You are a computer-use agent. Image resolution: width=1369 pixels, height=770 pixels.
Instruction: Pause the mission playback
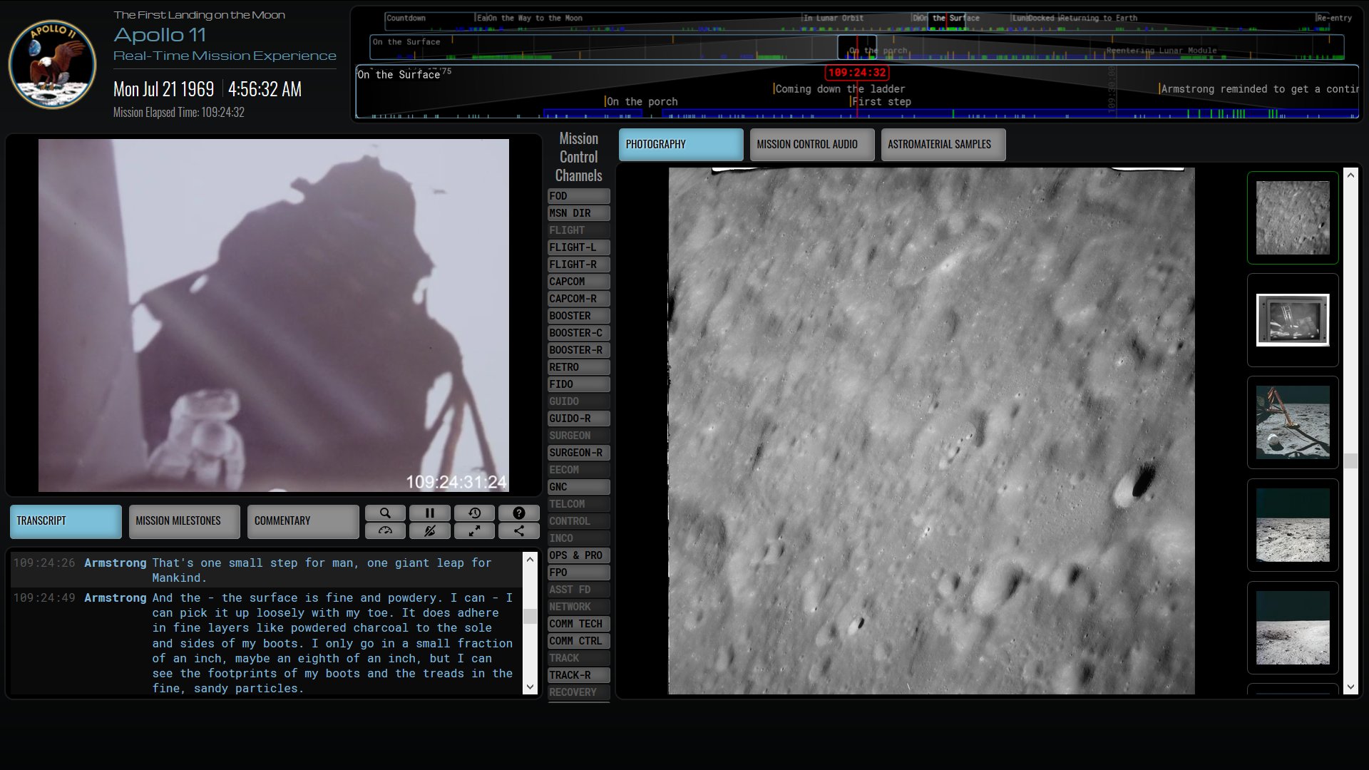coord(429,513)
